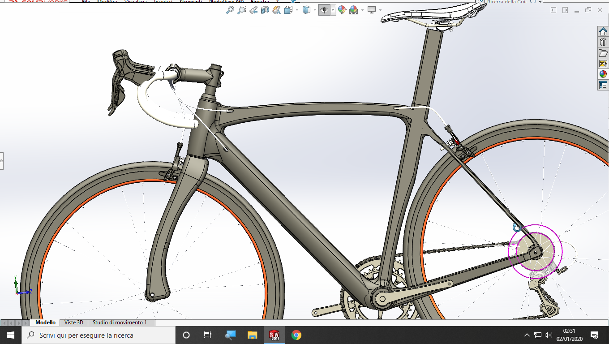Click the volume icon in the tray
Viewport: 609px width, 344px height.
coord(548,335)
